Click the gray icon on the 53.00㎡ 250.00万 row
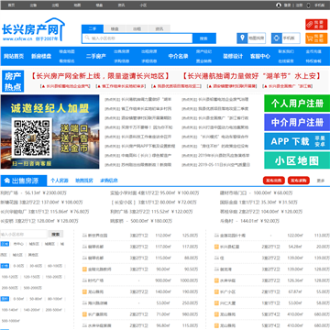Image resolution: width=330 pixels, height=330 pixels. (x=84, y=303)
